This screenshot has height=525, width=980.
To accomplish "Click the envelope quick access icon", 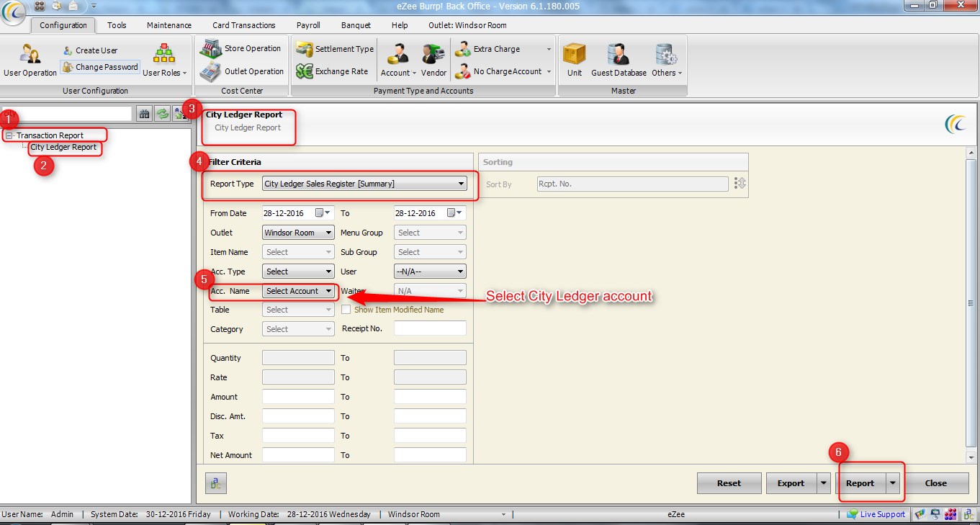I will click(73, 5).
